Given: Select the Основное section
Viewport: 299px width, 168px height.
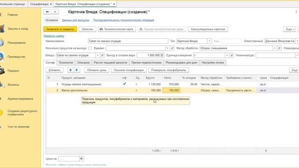Looking at the screenshot, I should pos(51,20).
